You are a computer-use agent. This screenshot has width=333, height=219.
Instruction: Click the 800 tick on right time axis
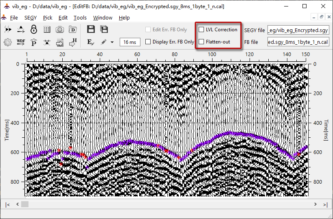coord(318,182)
